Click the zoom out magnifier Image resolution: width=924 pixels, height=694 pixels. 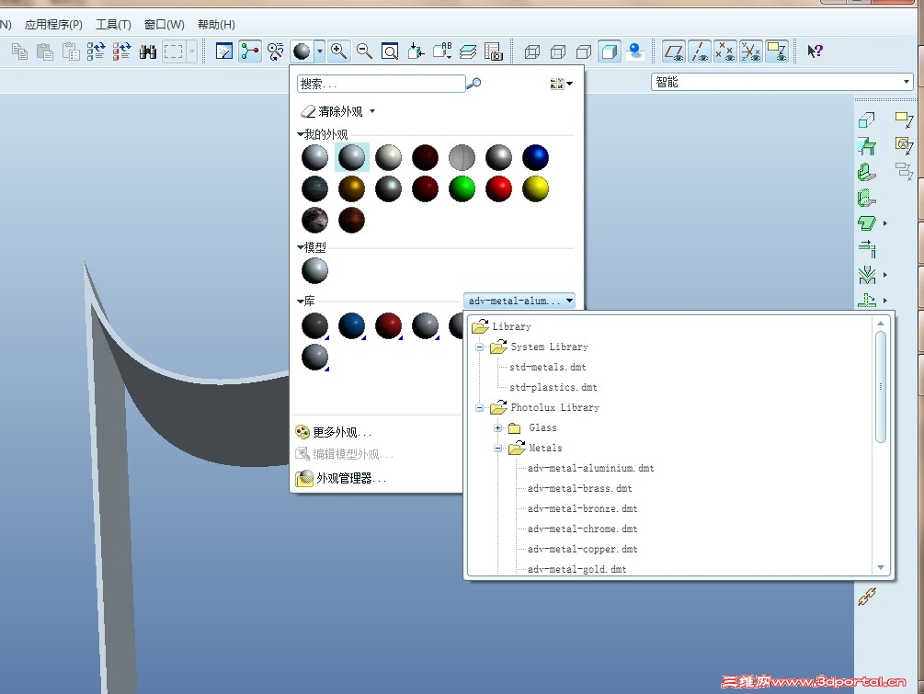(x=364, y=51)
